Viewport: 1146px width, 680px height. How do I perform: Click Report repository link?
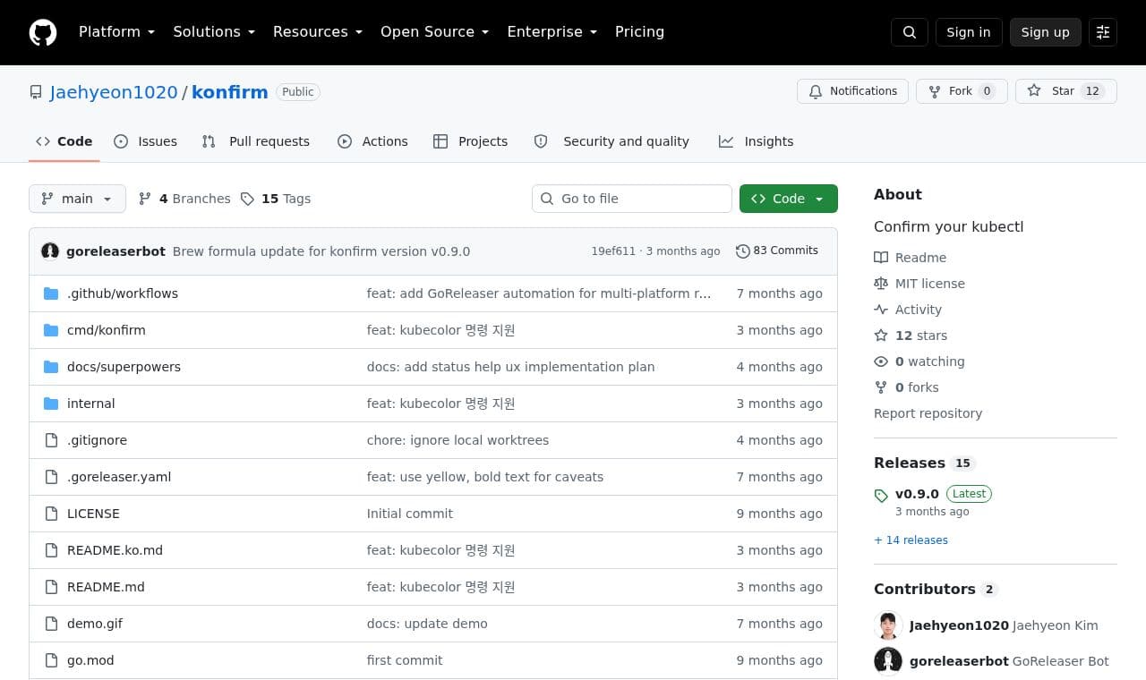coord(928,413)
